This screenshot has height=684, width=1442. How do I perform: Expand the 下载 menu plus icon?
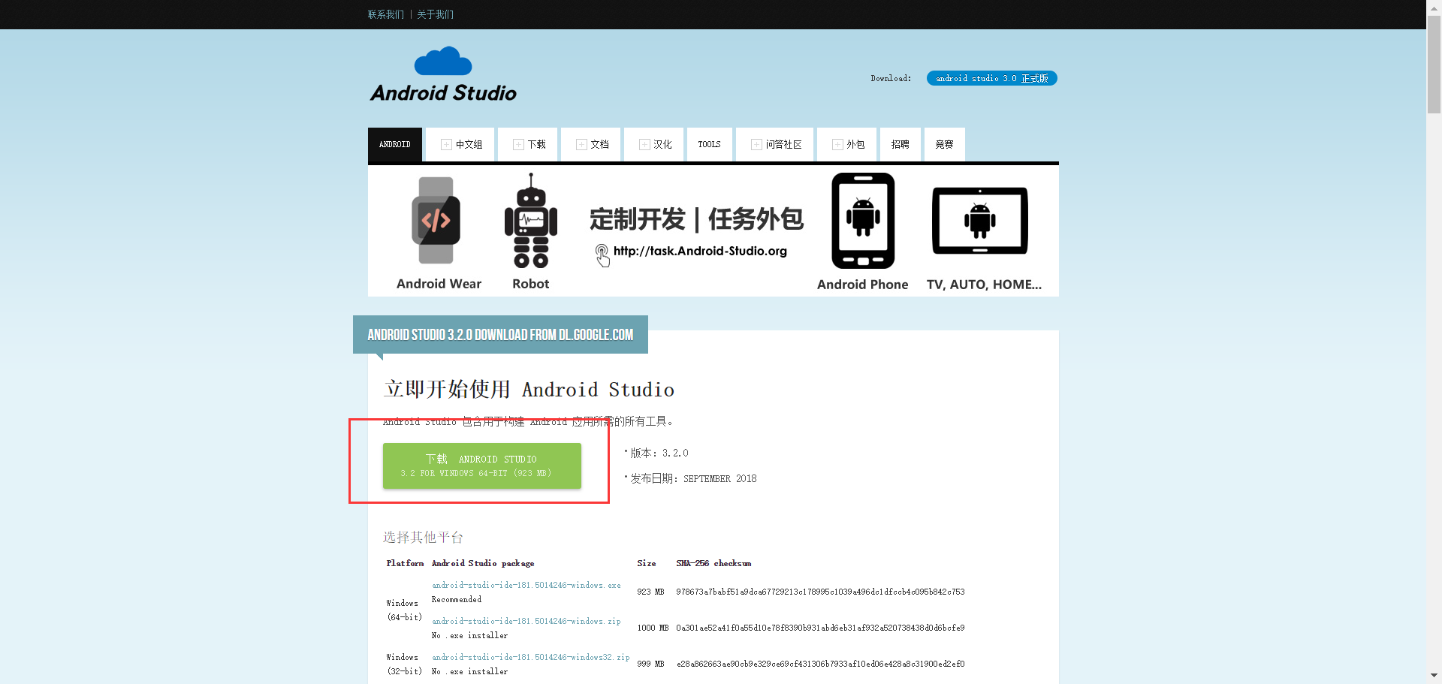click(x=518, y=144)
